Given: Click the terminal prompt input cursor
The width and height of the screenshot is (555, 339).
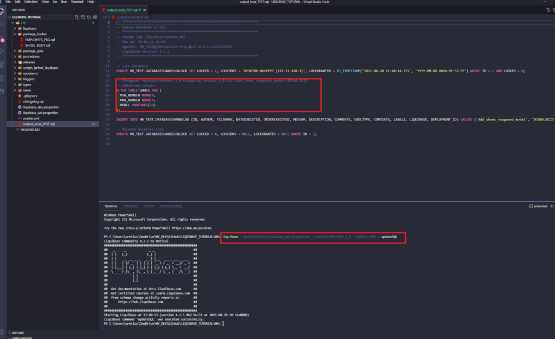Looking at the screenshot, I should coord(223,323).
